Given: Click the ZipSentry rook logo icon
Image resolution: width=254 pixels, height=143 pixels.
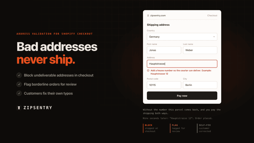Looking at the screenshot, I should [x=19, y=108].
